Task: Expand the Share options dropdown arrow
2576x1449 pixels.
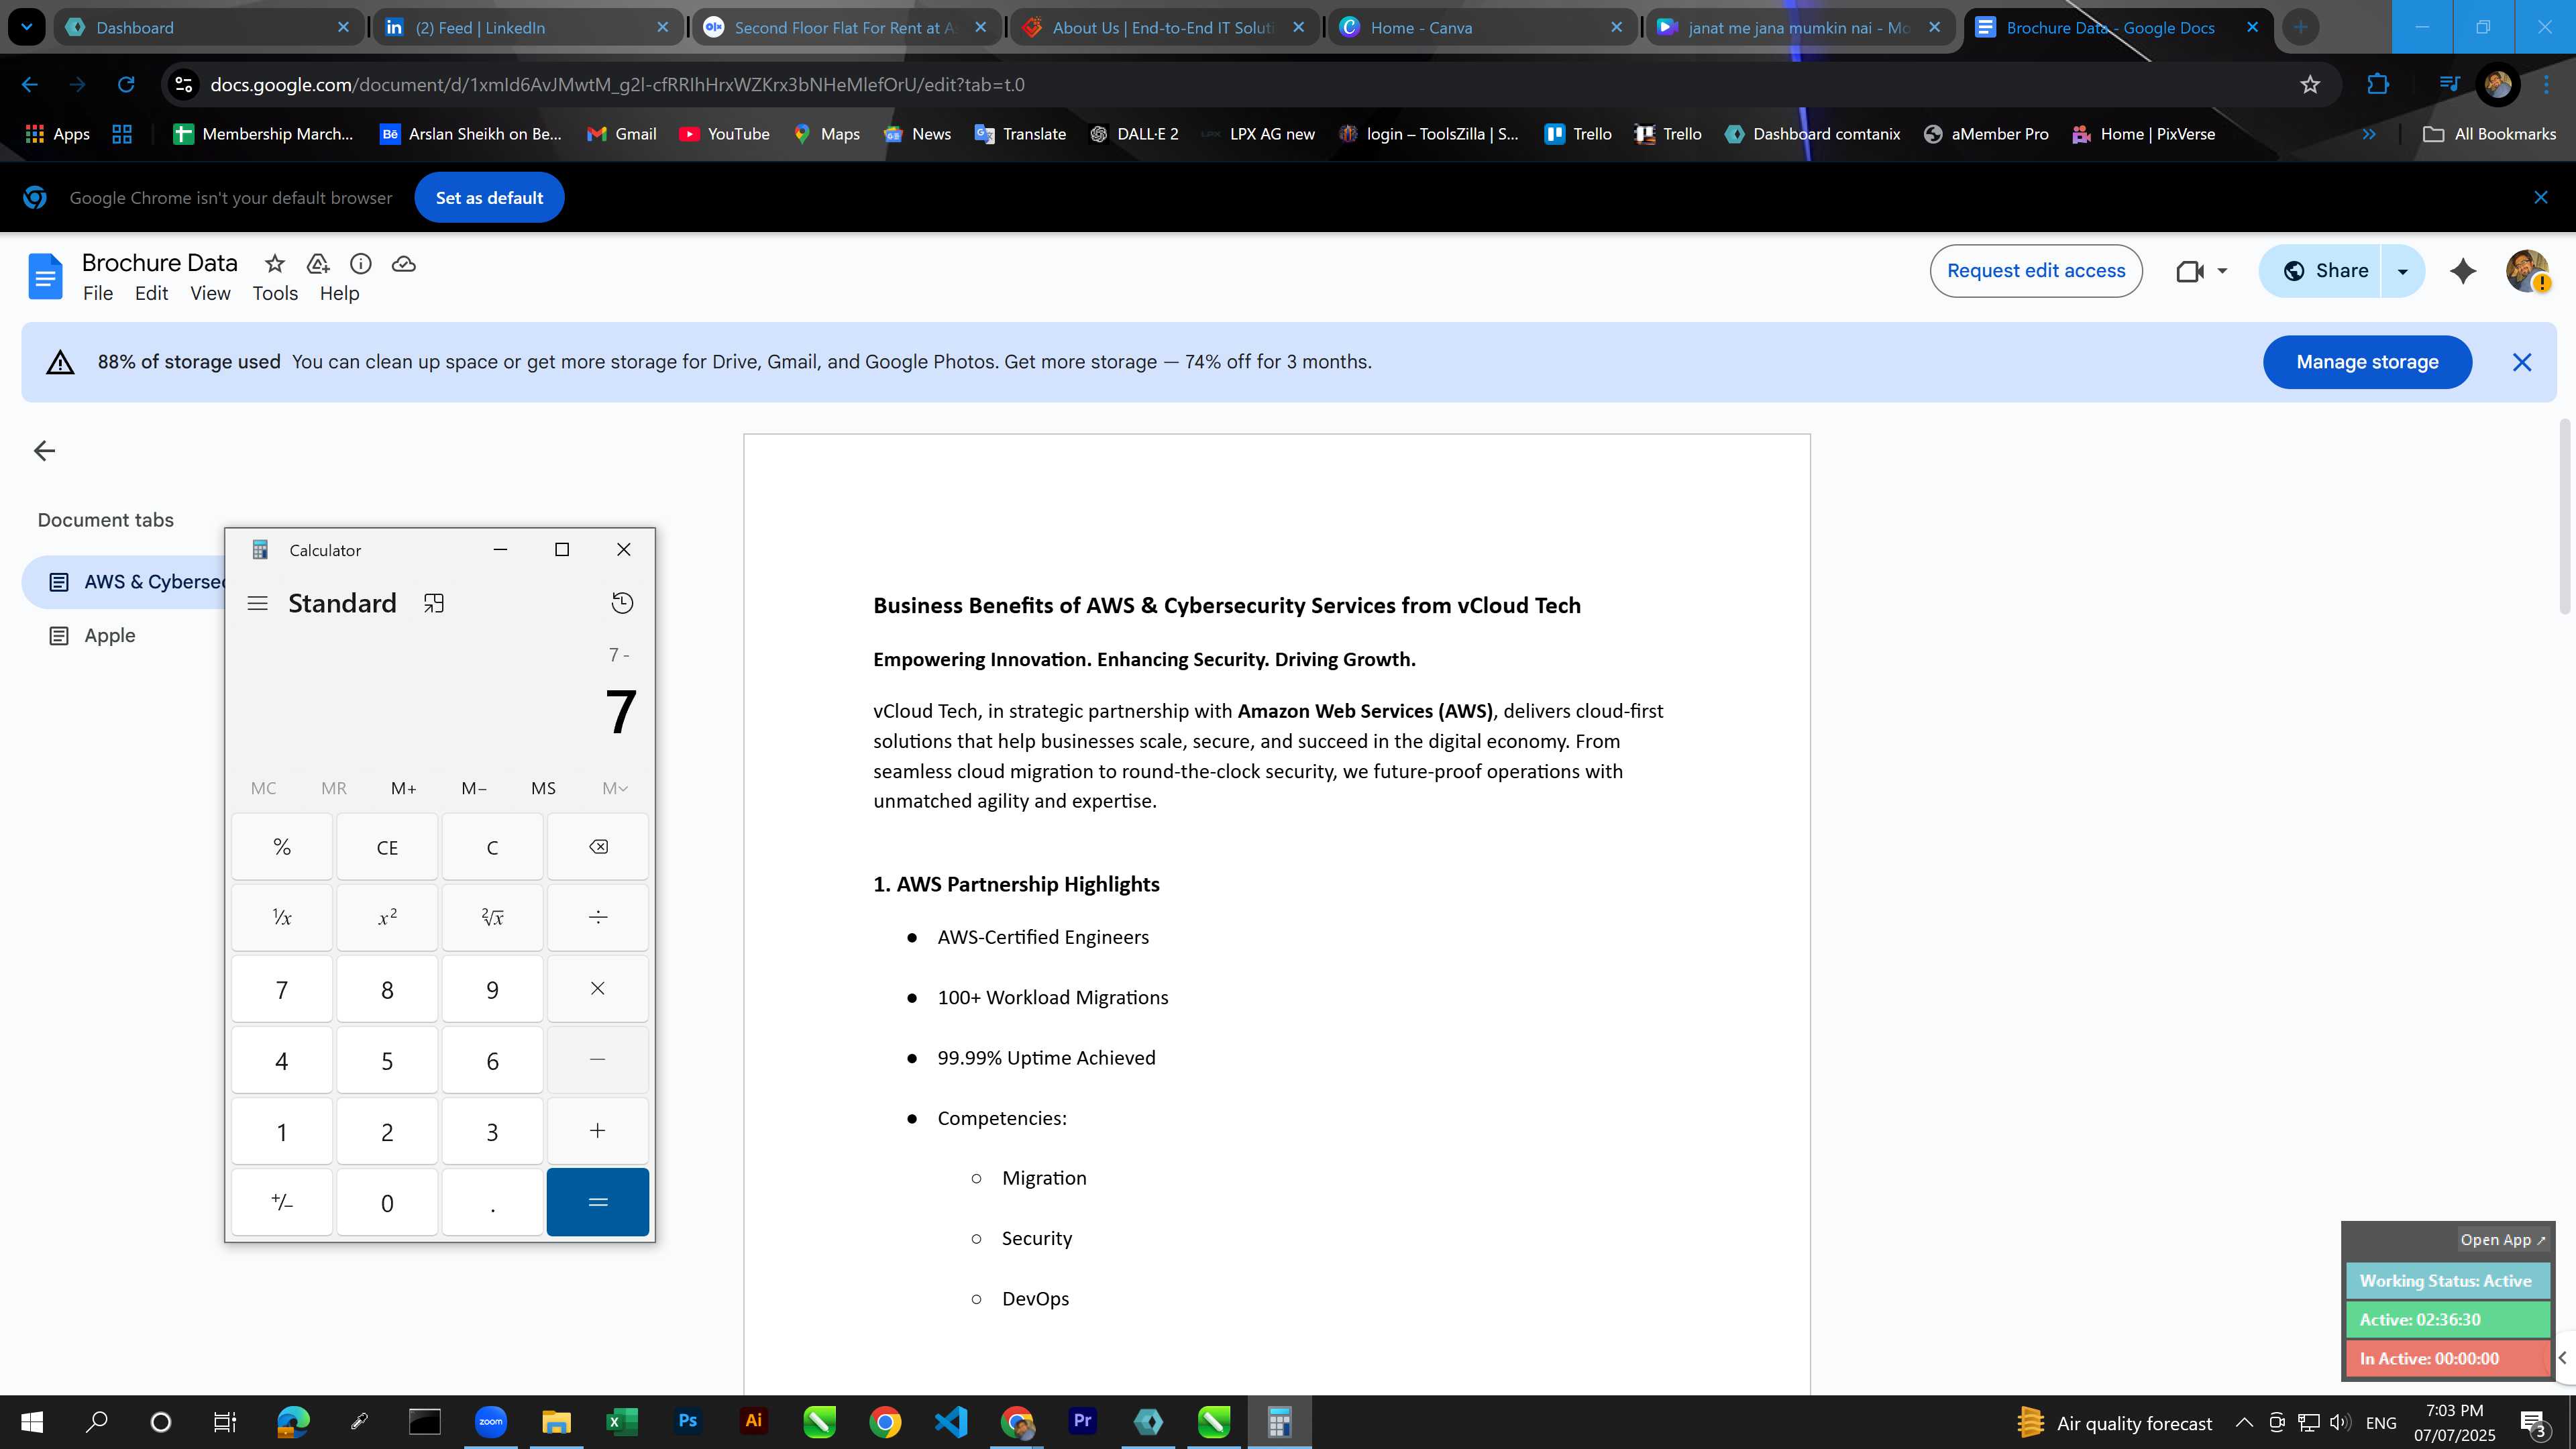Action: [2403, 271]
